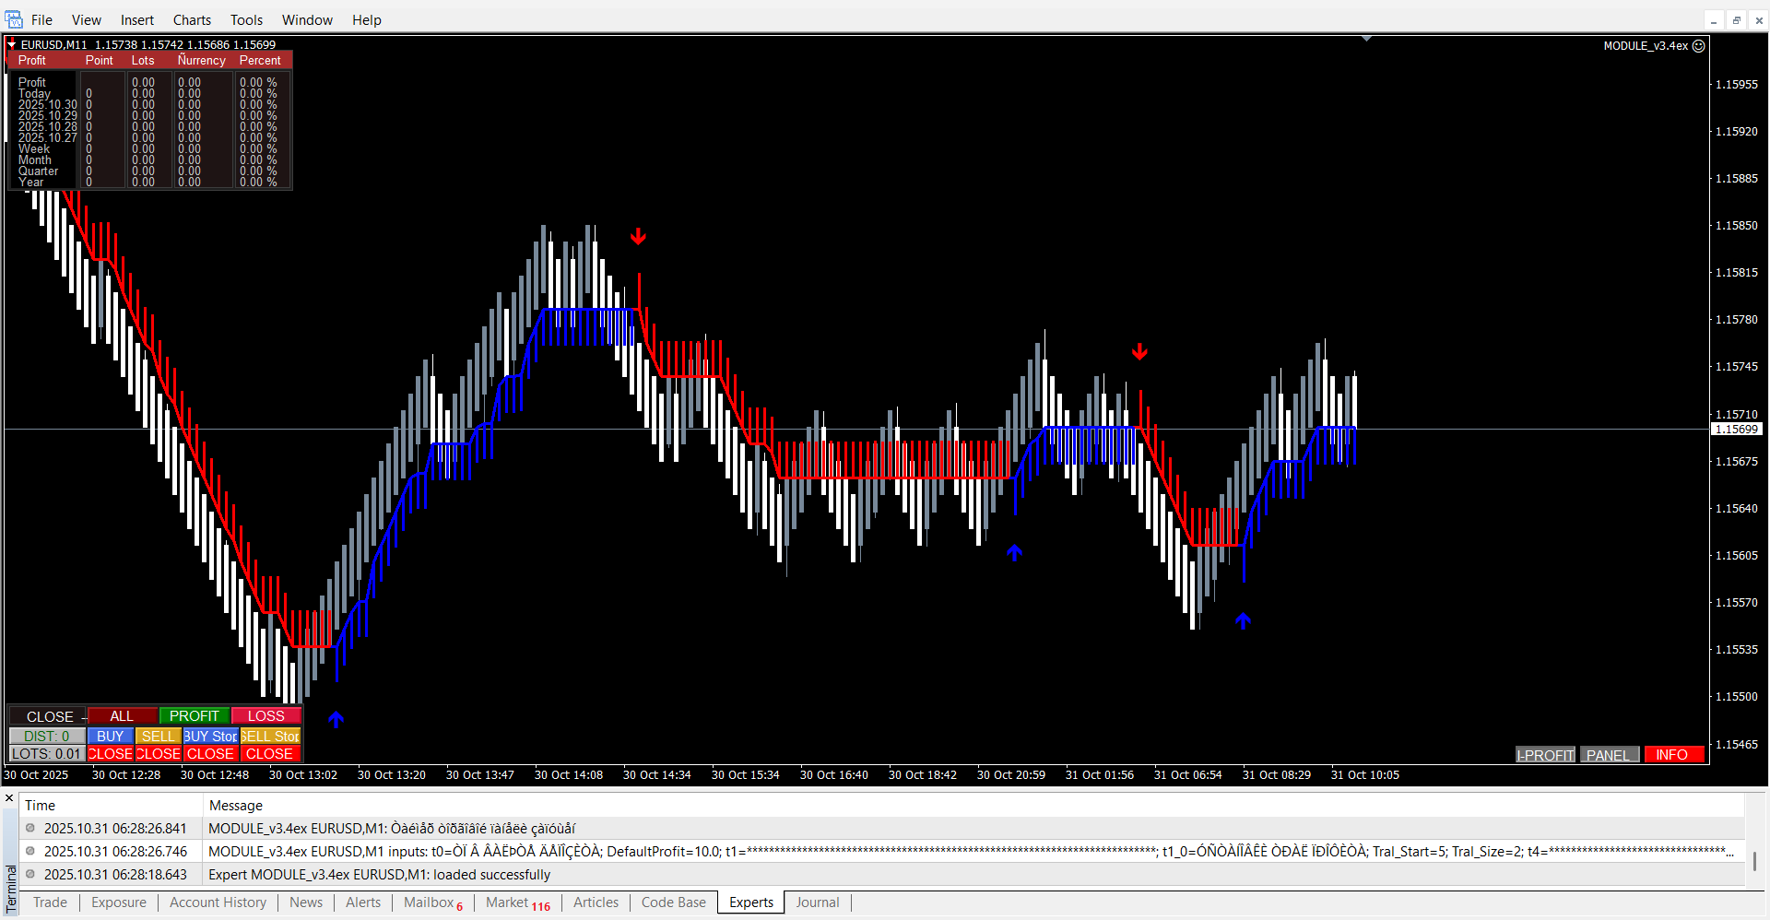Collapse the EURUSD,M11 profit panel triangle
The width and height of the screenshot is (1770, 920).
pos(11,44)
